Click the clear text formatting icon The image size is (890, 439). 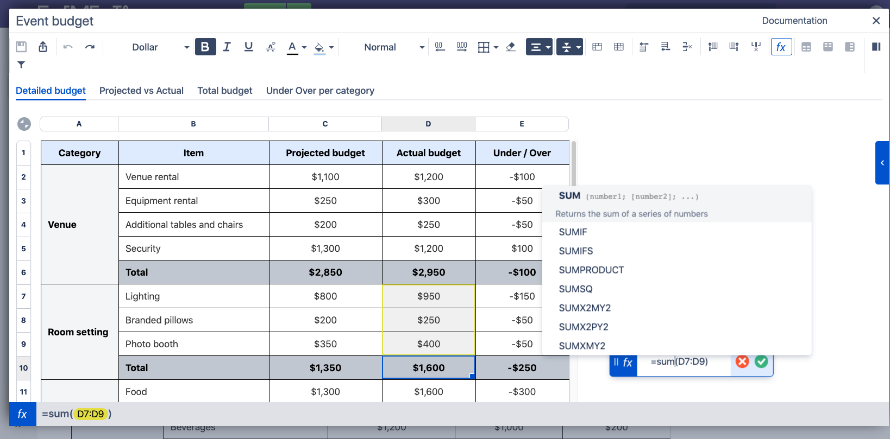coord(271,47)
